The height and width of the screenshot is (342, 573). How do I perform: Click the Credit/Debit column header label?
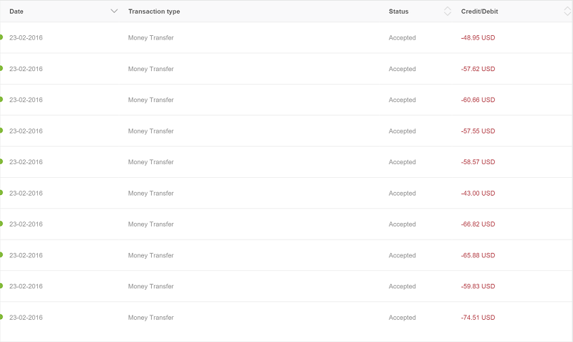(479, 11)
